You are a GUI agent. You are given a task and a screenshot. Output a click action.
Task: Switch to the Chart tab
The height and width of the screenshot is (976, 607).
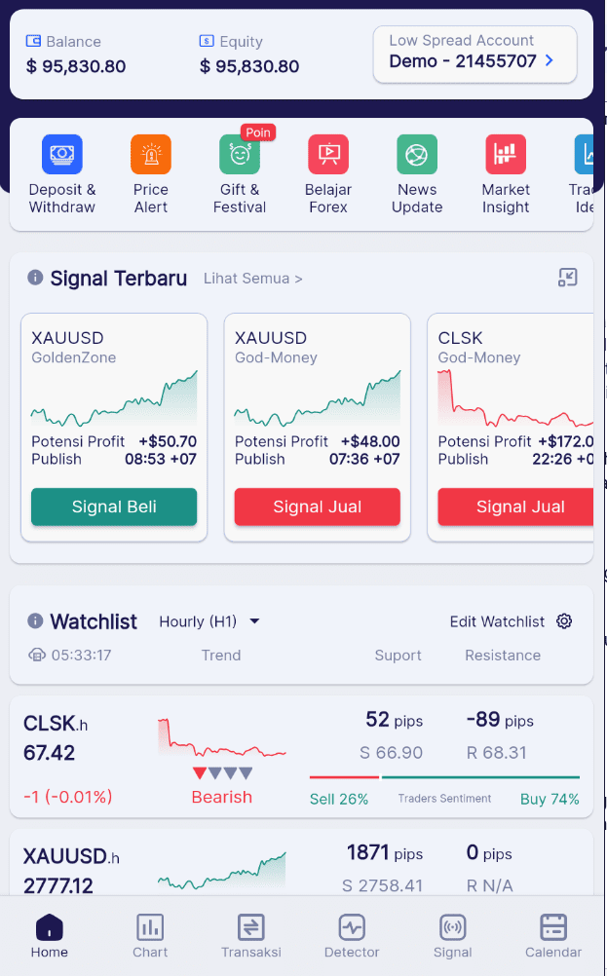click(x=150, y=935)
